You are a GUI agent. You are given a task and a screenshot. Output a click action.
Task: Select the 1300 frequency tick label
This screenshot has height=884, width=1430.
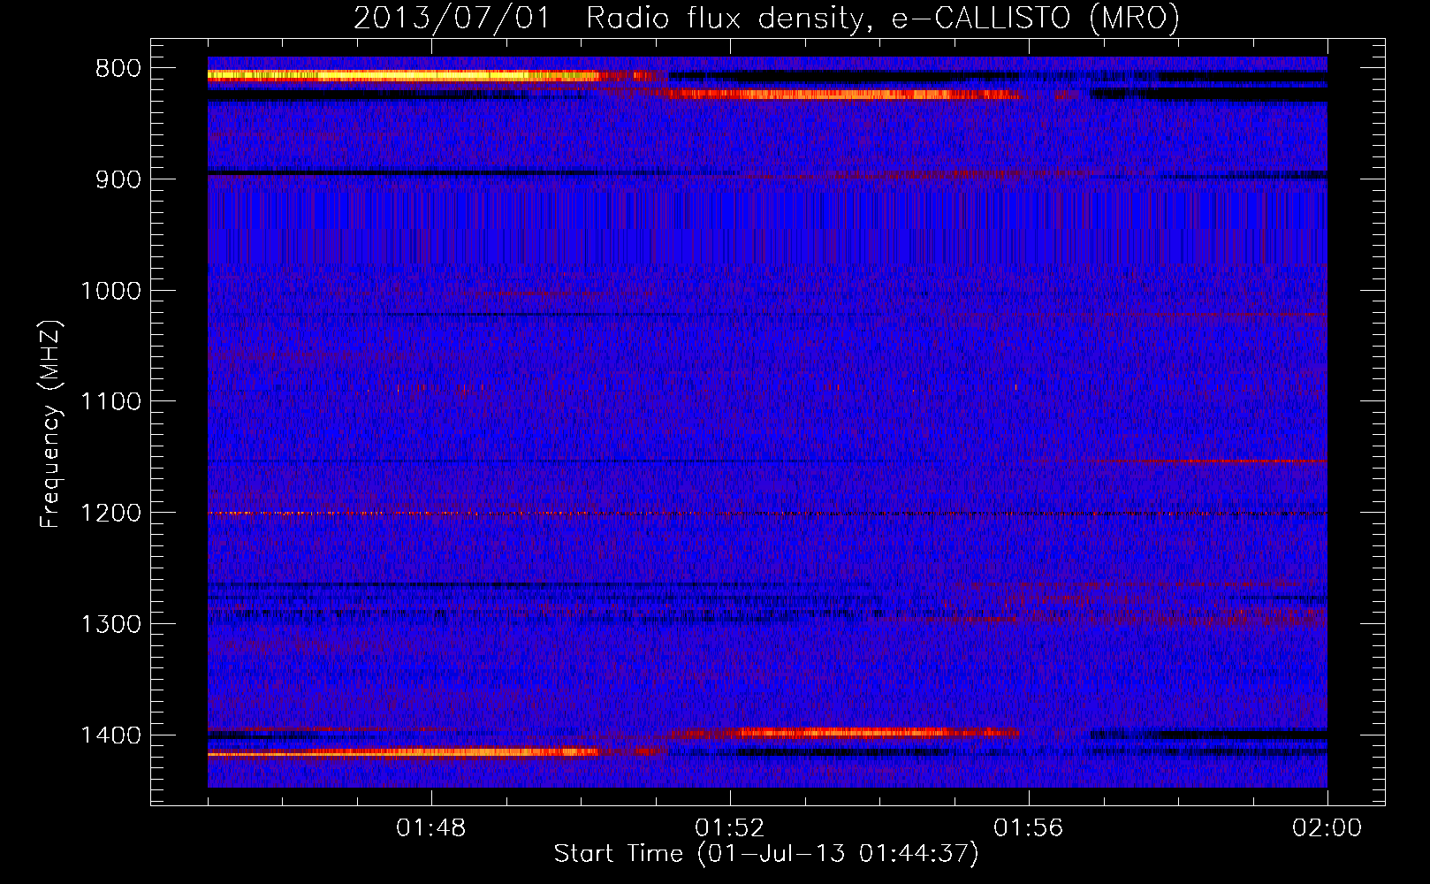pos(110,624)
